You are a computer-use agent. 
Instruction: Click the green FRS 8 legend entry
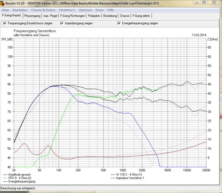tap(16, 178)
